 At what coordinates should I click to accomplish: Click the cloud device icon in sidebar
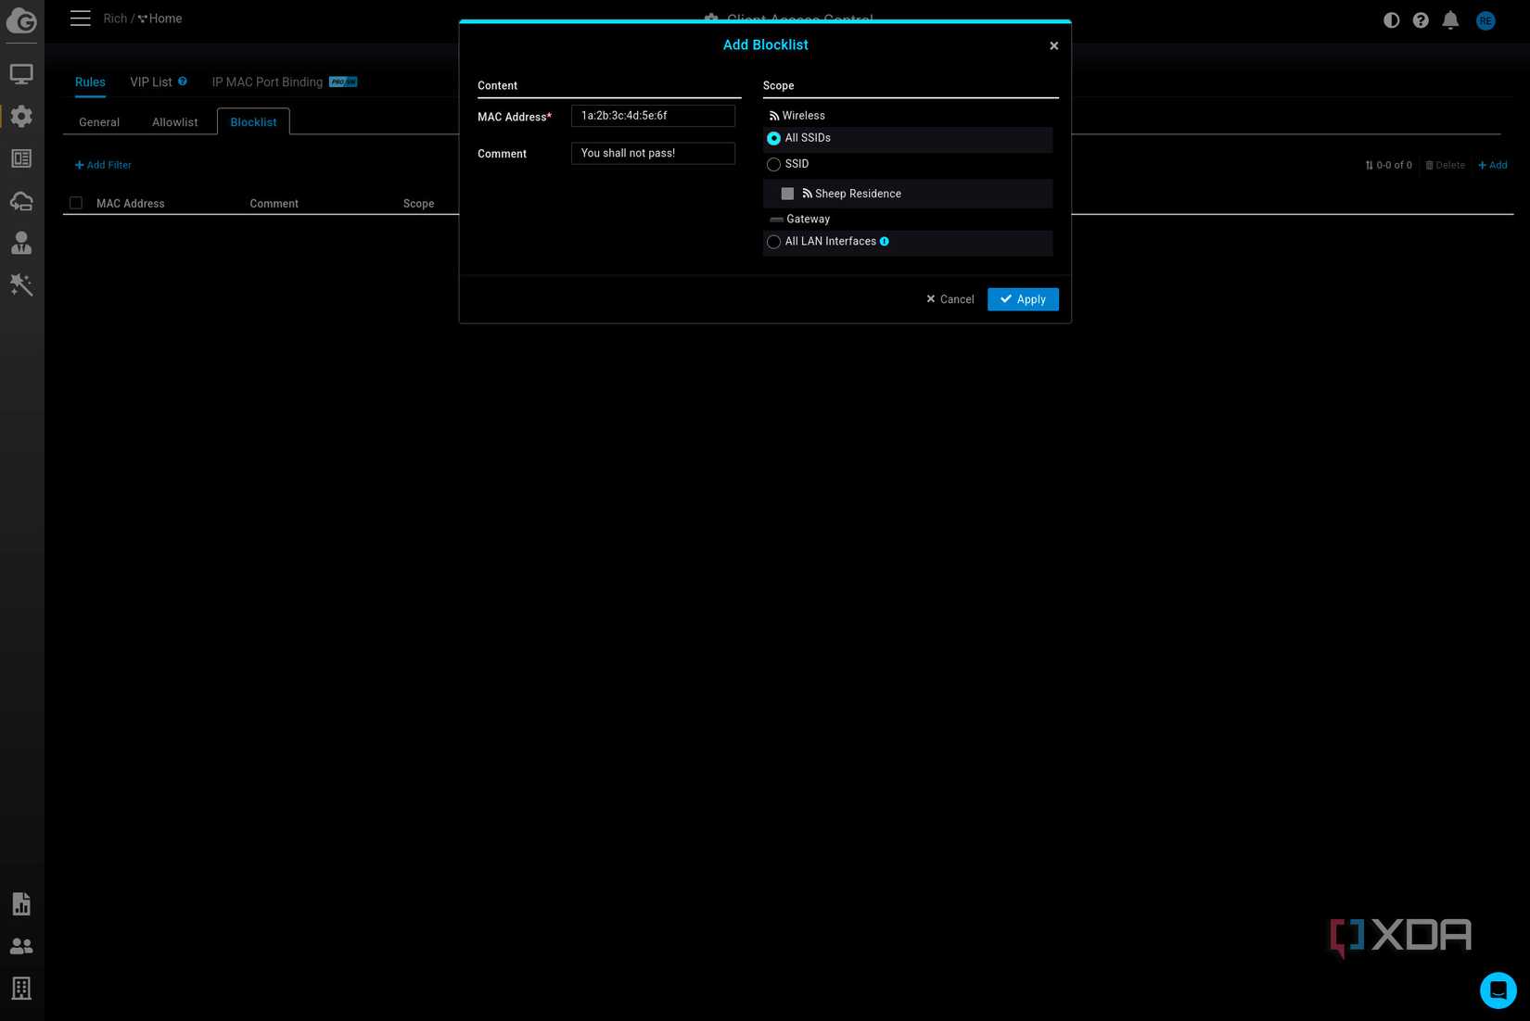[22, 201]
